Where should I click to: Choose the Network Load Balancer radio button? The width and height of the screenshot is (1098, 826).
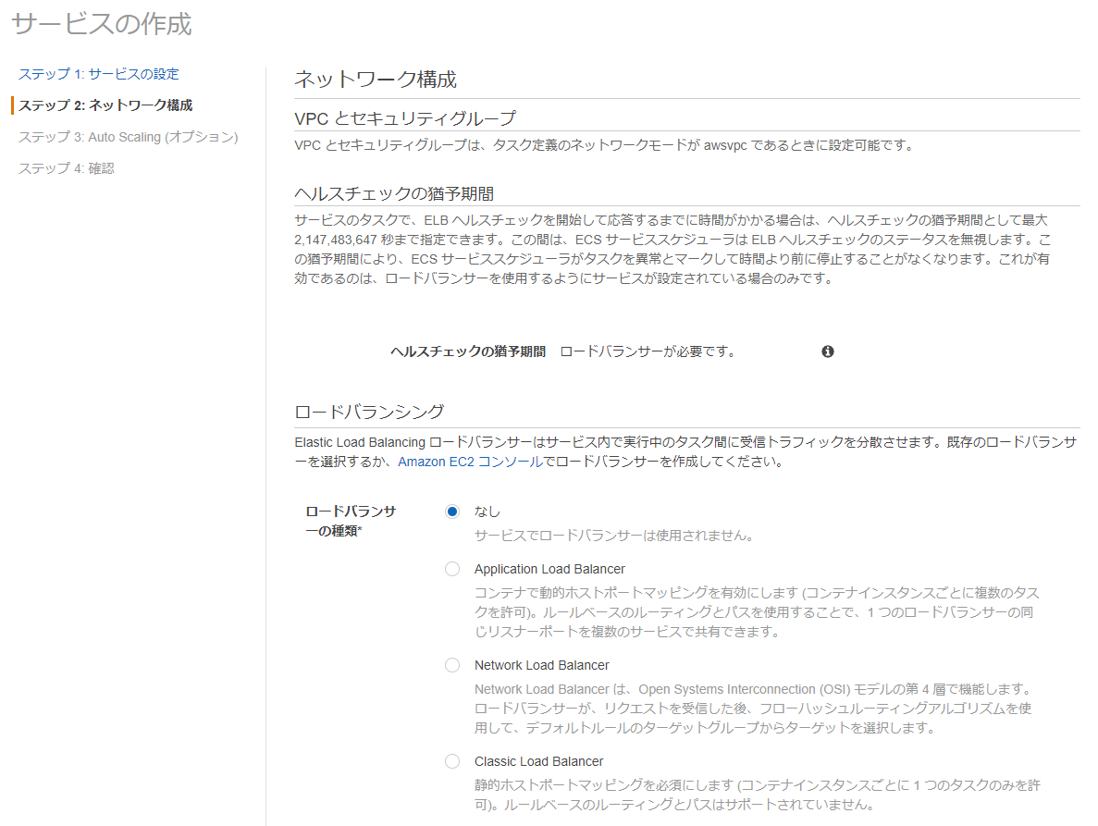[452, 665]
